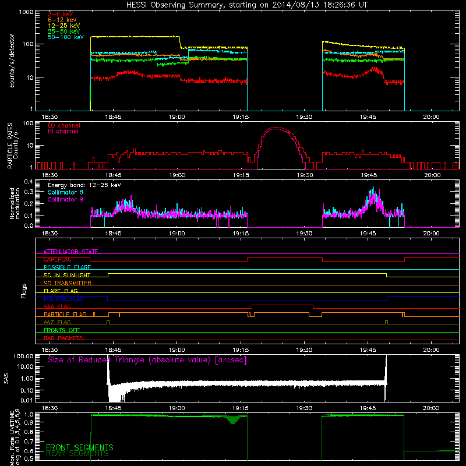Screen dimensions: 466x466
Task: Click the '0.9' tick on the livetime plot
Action: click(29, 422)
